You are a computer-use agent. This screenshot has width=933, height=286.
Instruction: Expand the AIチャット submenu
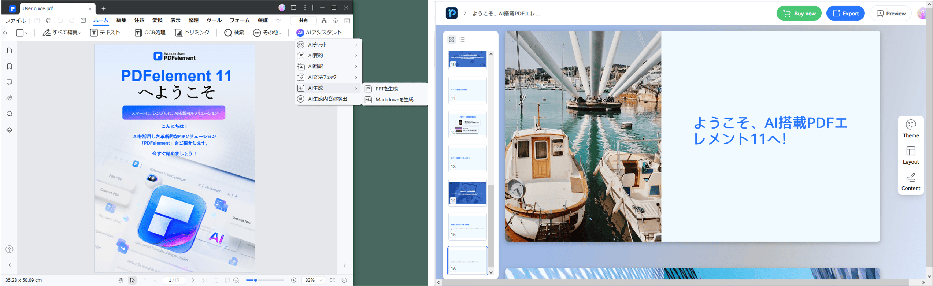click(x=328, y=45)
